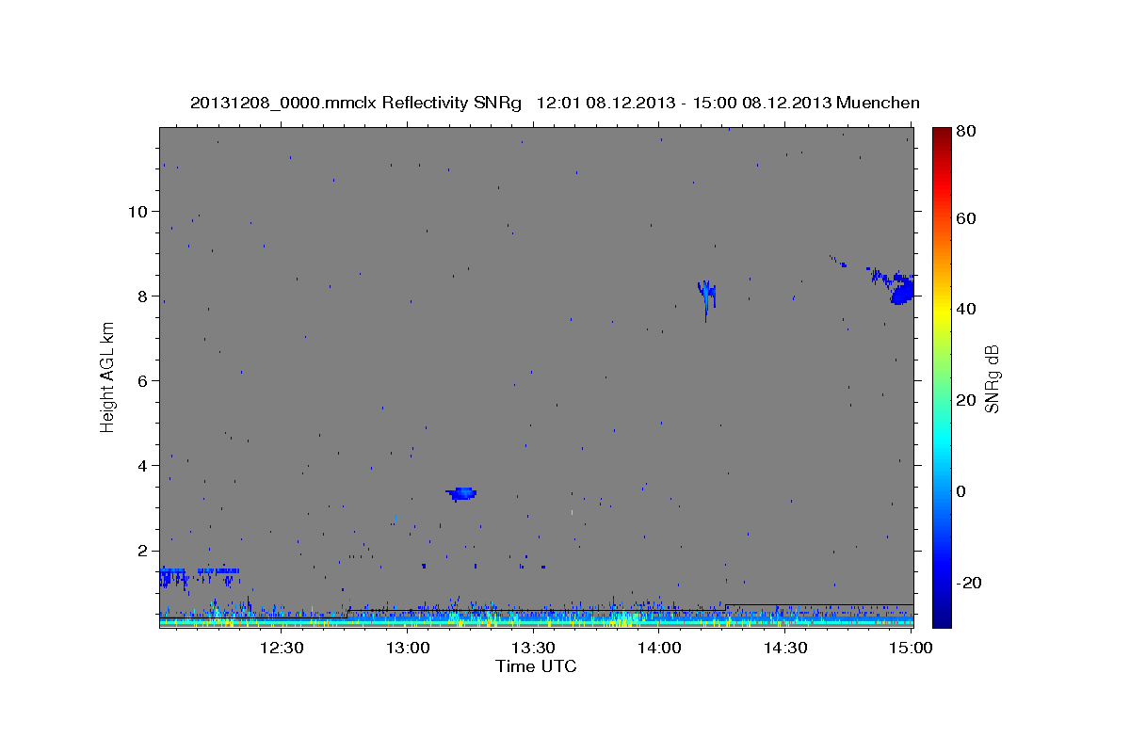The width and height of the screenshot is (1130, 753).
Task: Click the 12:30 time tick label
Action: click(282, 648)
